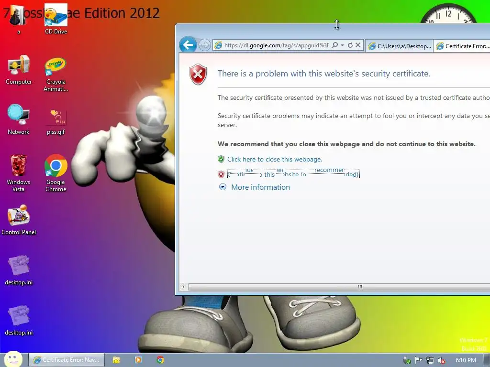Image resolution: width=490 pixels, height=367 pixels.
Task: Select the Crayola Animation desktop icon
Action: (56, 73)
